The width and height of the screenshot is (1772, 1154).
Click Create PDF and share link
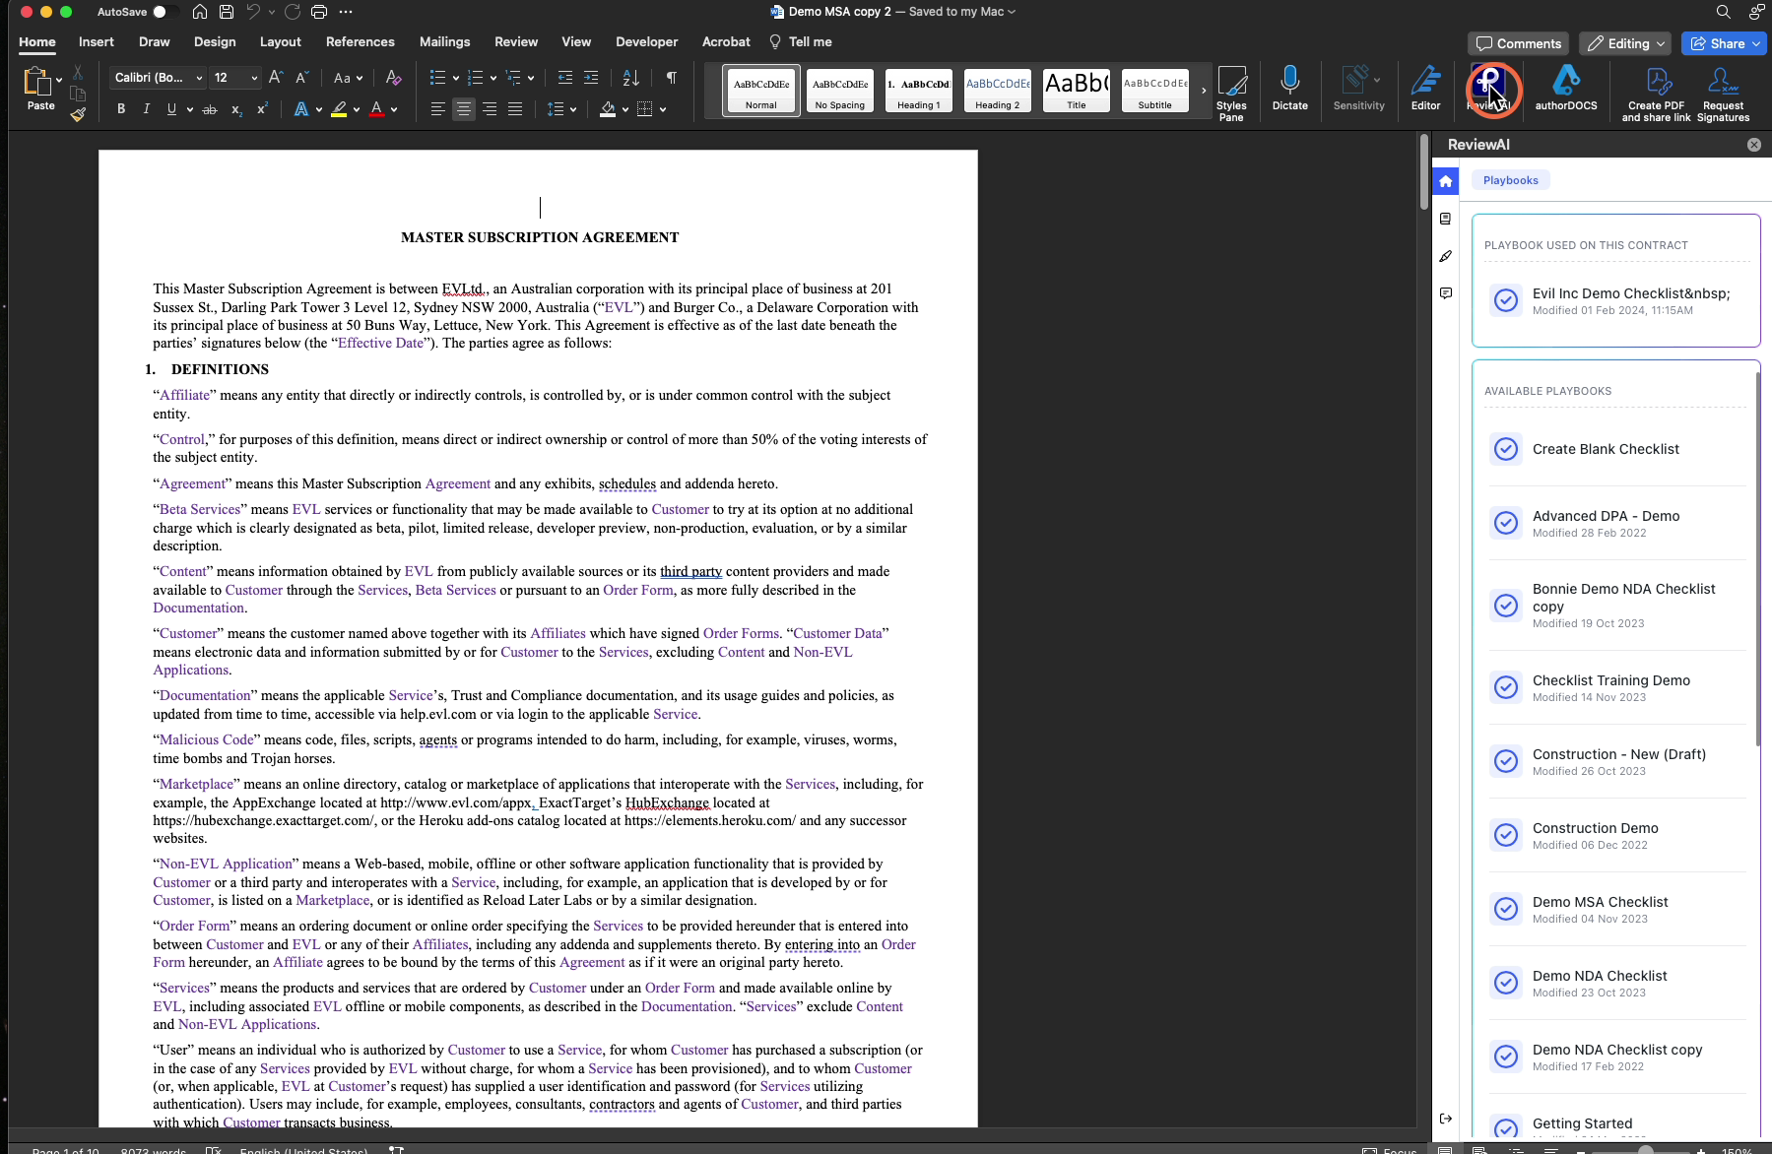click(1656, 94)
